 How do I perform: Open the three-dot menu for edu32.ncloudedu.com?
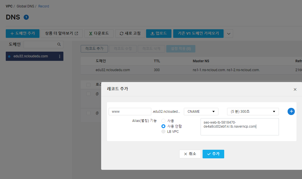tap(60, 56)
